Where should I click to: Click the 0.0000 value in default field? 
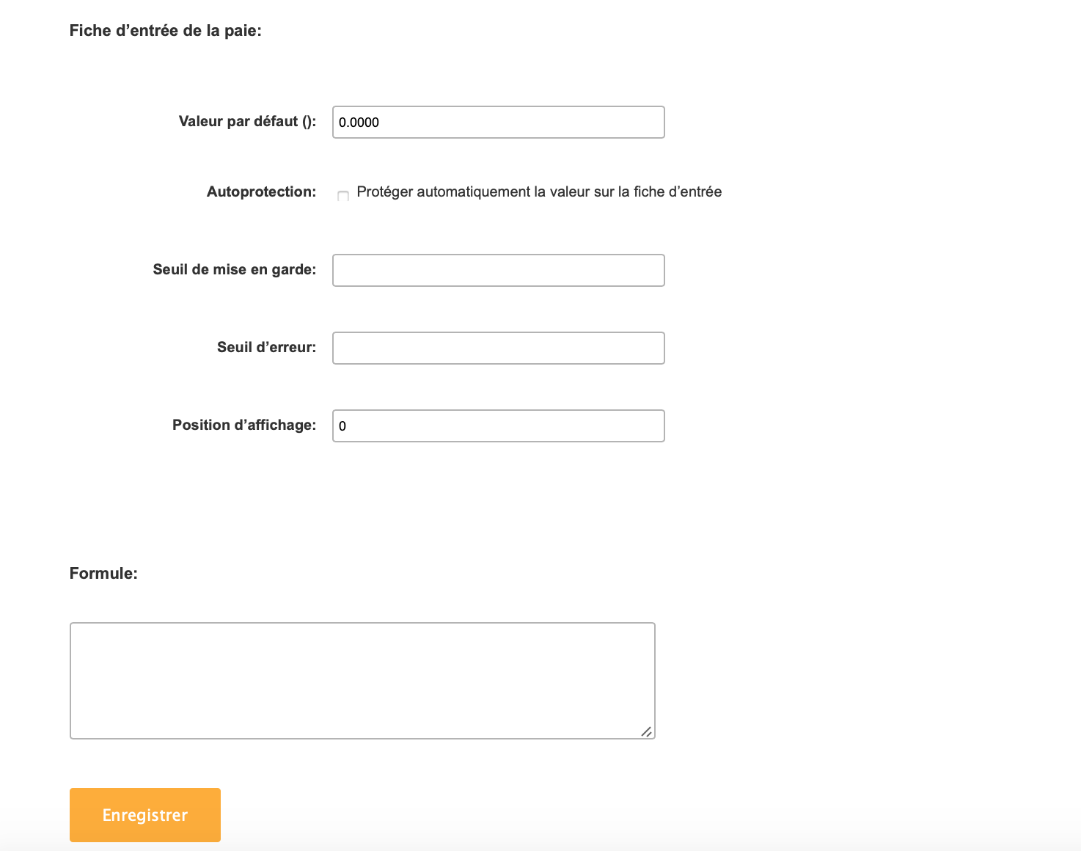tap(359, 123)
